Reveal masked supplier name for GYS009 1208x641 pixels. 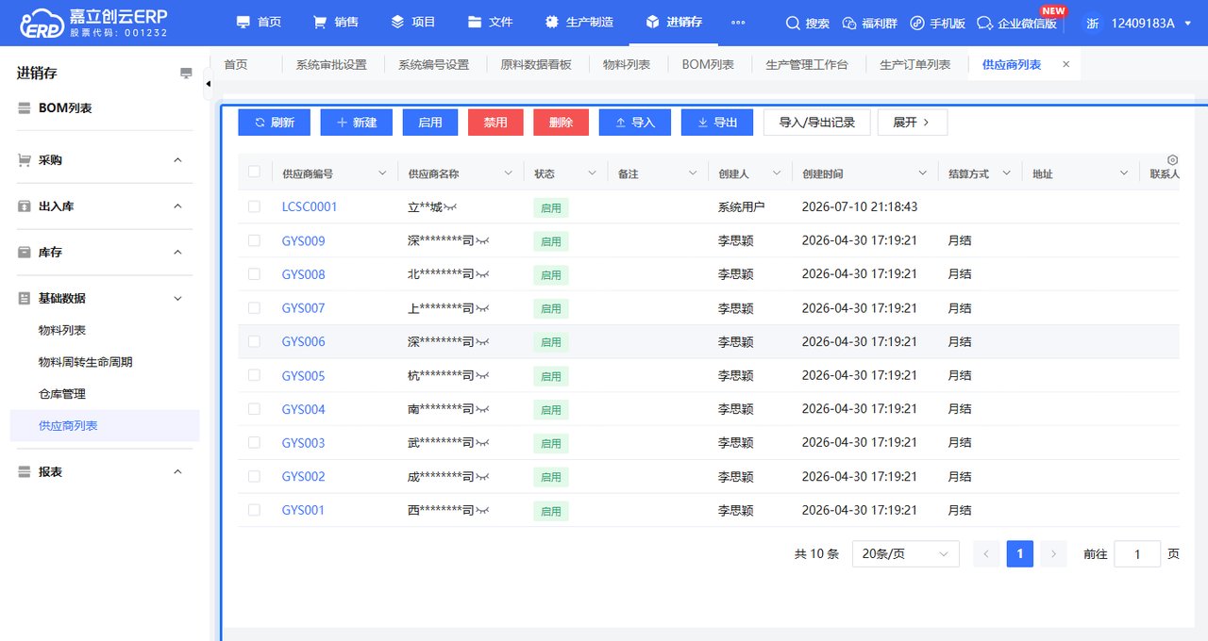pyautogui.click(x=482, y=241)
